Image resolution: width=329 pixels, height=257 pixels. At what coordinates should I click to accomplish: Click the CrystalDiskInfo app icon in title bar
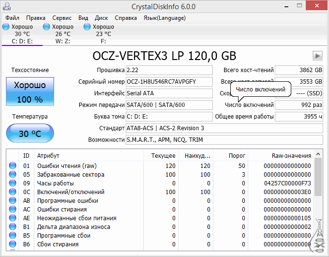[x=6, y=6]
